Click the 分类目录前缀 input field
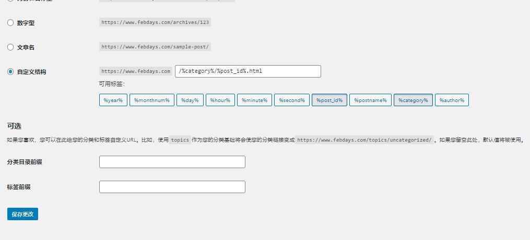This screenshot has height=240, width=530. coord(172,162)
